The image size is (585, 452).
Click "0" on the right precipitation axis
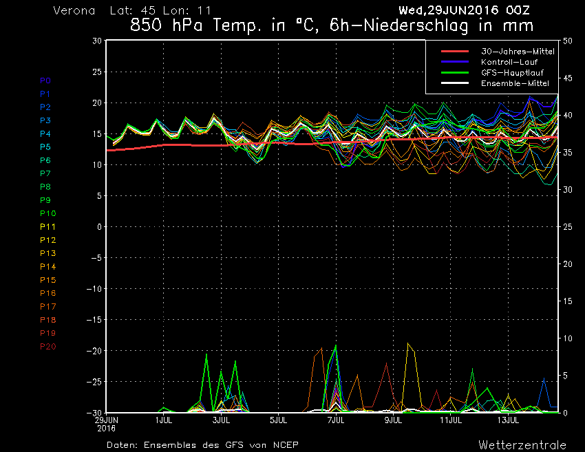[565, 413]
